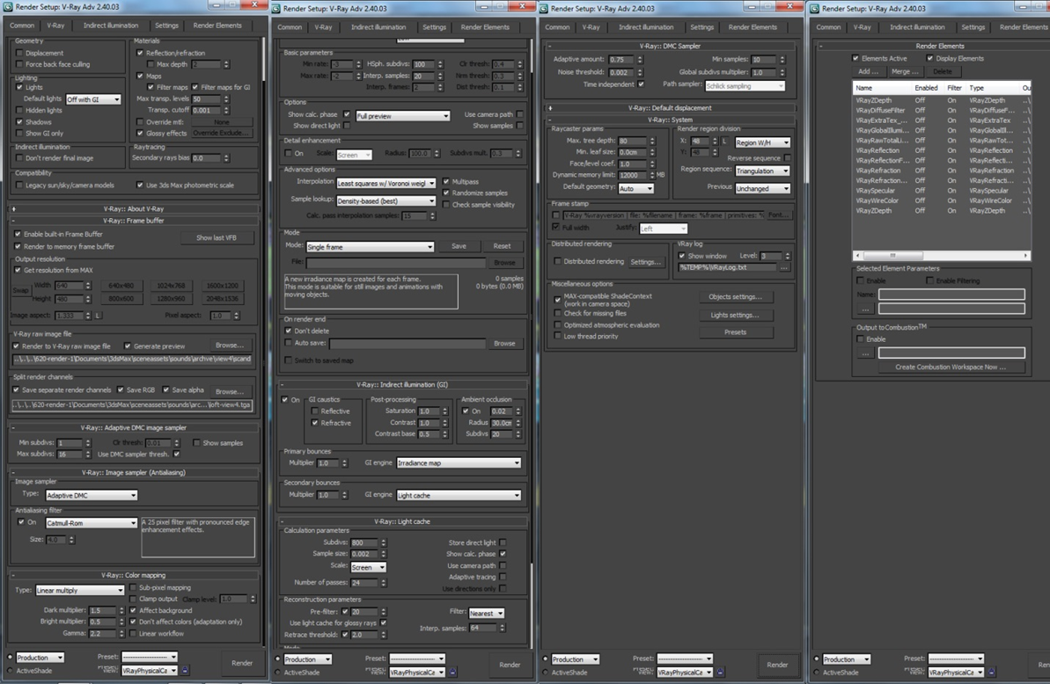The image size is (1050, 684).
Task: Select the VRayWireColor row in Render Elements list
Action: 941,200
